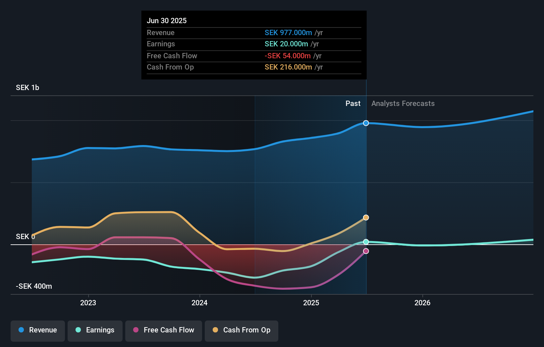
Task: Toggle the Cash From Op series visibility
Action: (242, 331)
